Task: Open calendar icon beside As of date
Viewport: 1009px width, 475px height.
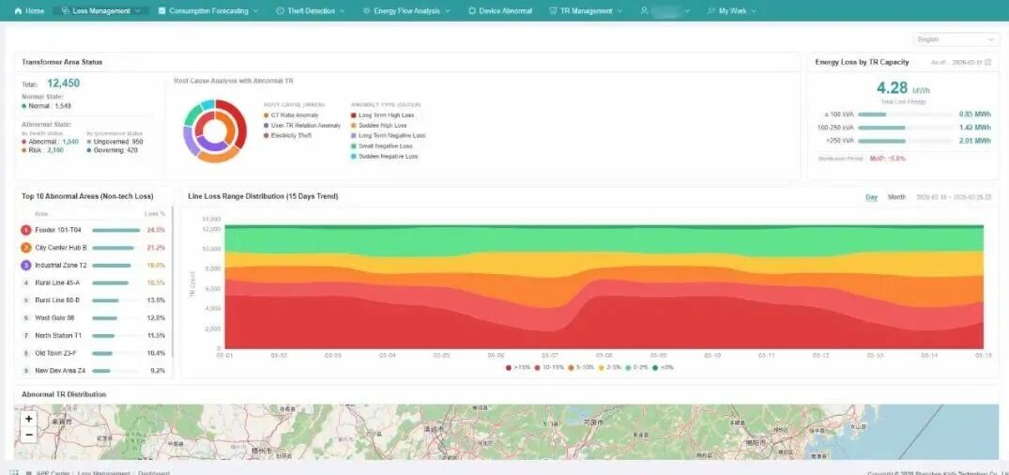Action: point(987,63)
